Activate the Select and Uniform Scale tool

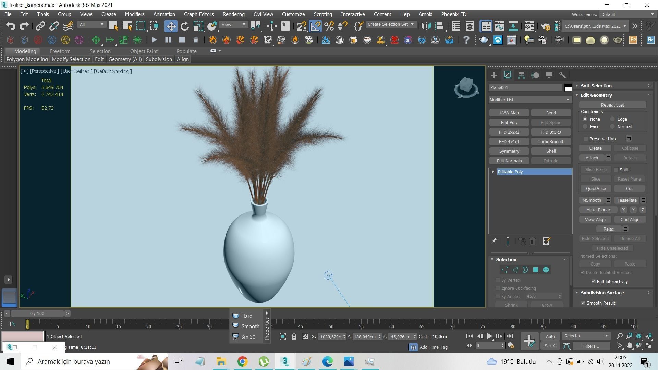click(x=198, y=26)
